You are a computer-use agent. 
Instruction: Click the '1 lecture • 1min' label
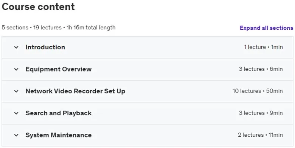point(263,47)
